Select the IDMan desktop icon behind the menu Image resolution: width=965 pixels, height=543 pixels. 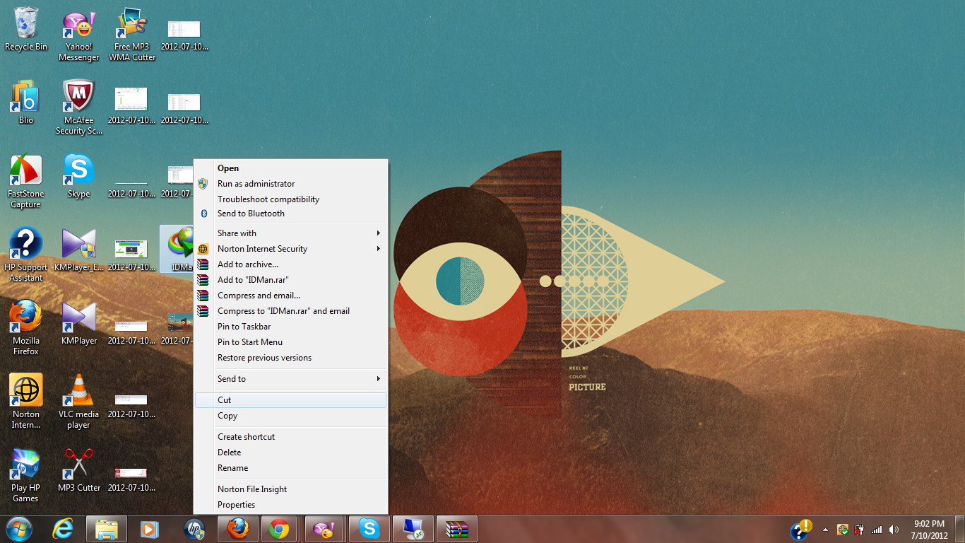coord(177,250)
